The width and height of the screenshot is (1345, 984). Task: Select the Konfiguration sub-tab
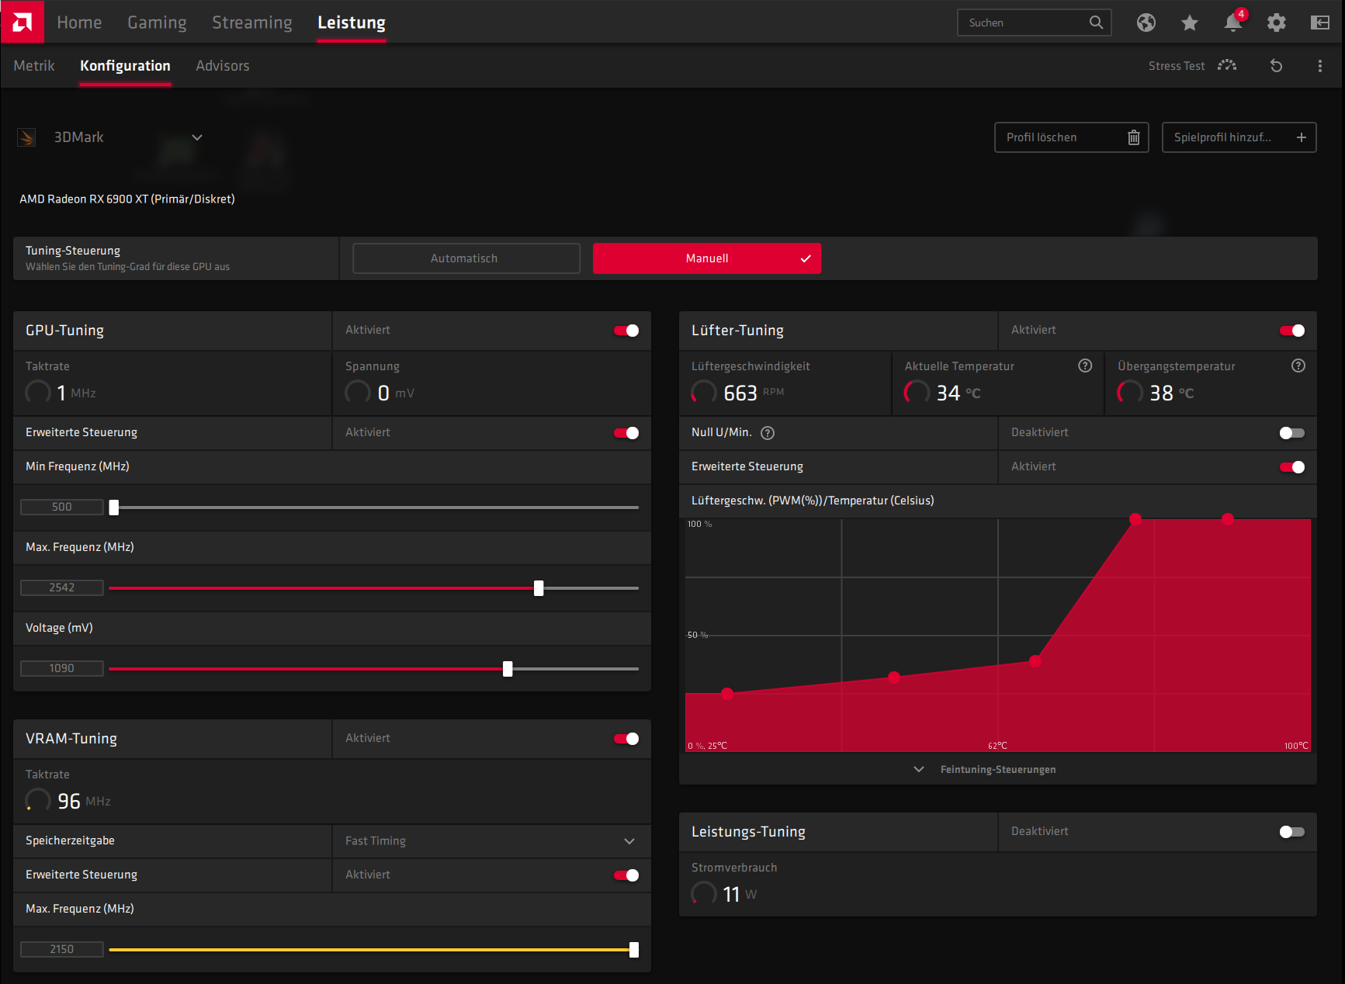pos(125,66)
